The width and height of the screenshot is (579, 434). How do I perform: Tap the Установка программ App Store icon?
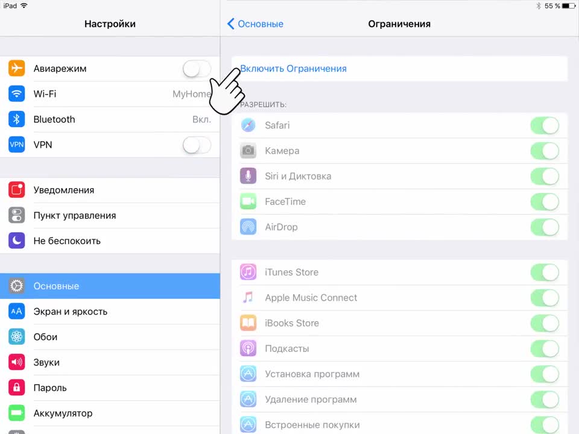click(x=248, y=374)
